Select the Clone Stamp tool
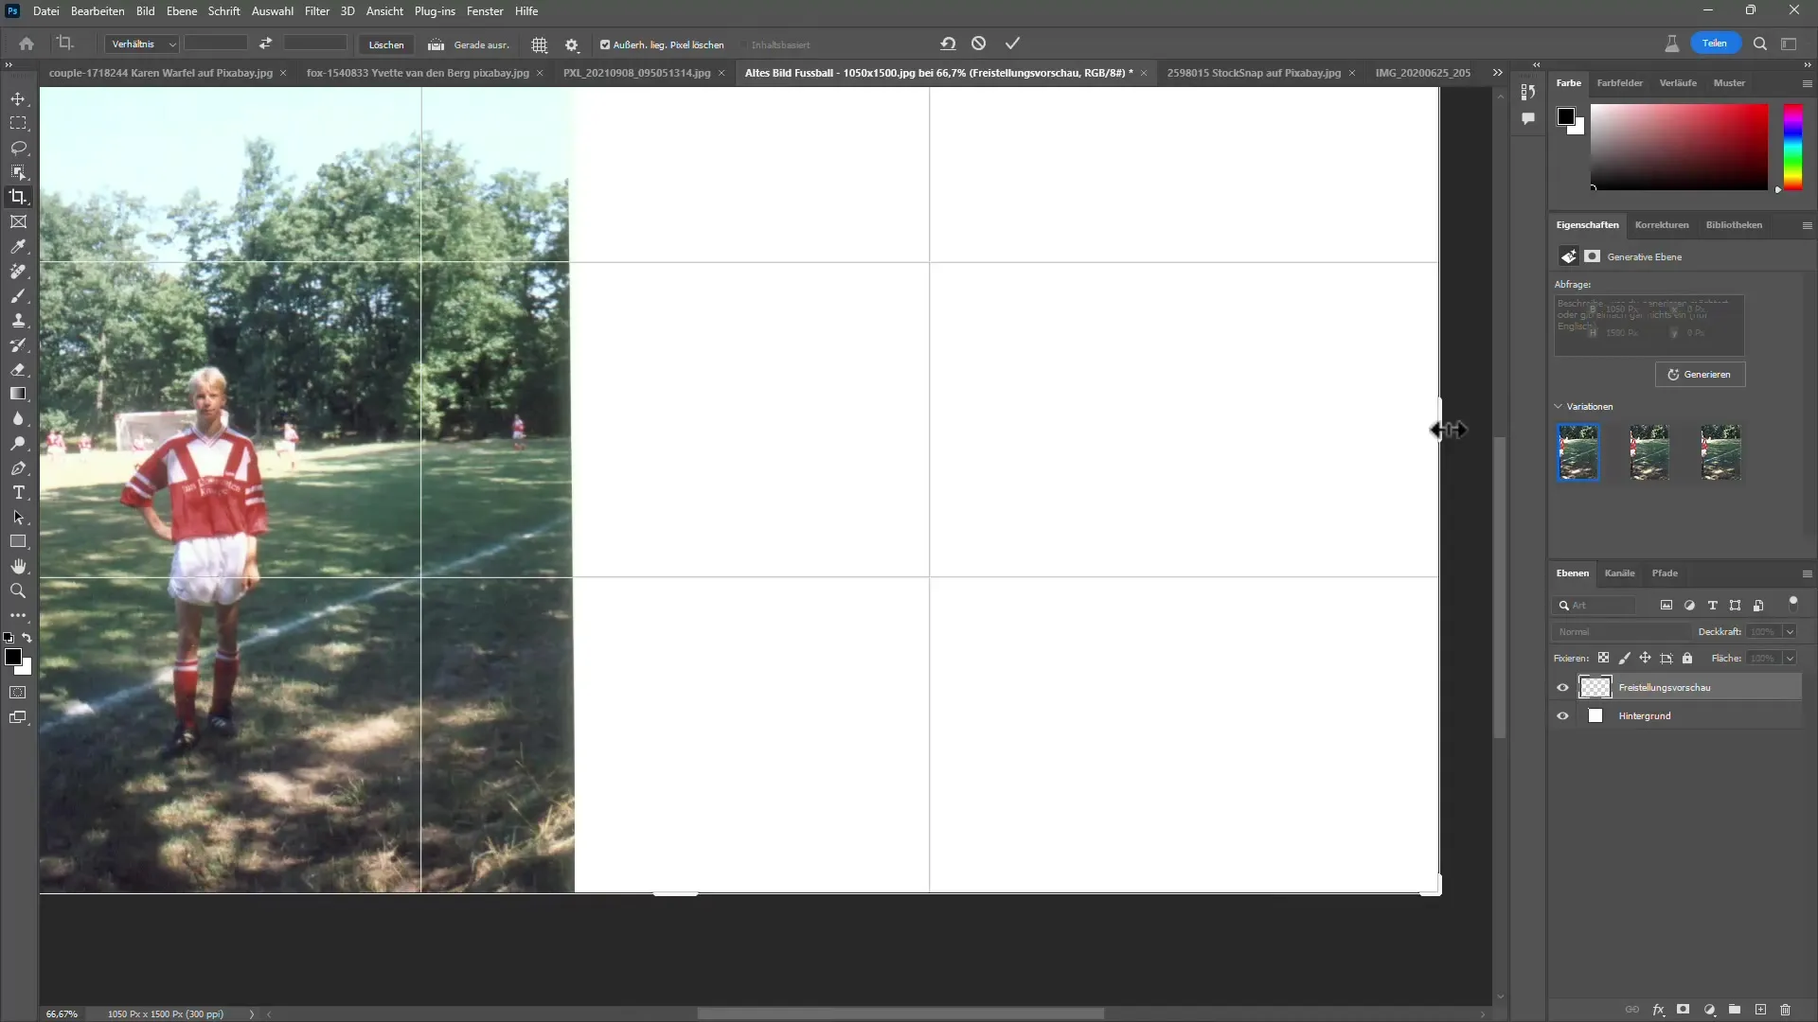This screenshot has height=1022, width=1818. [18, 321]
